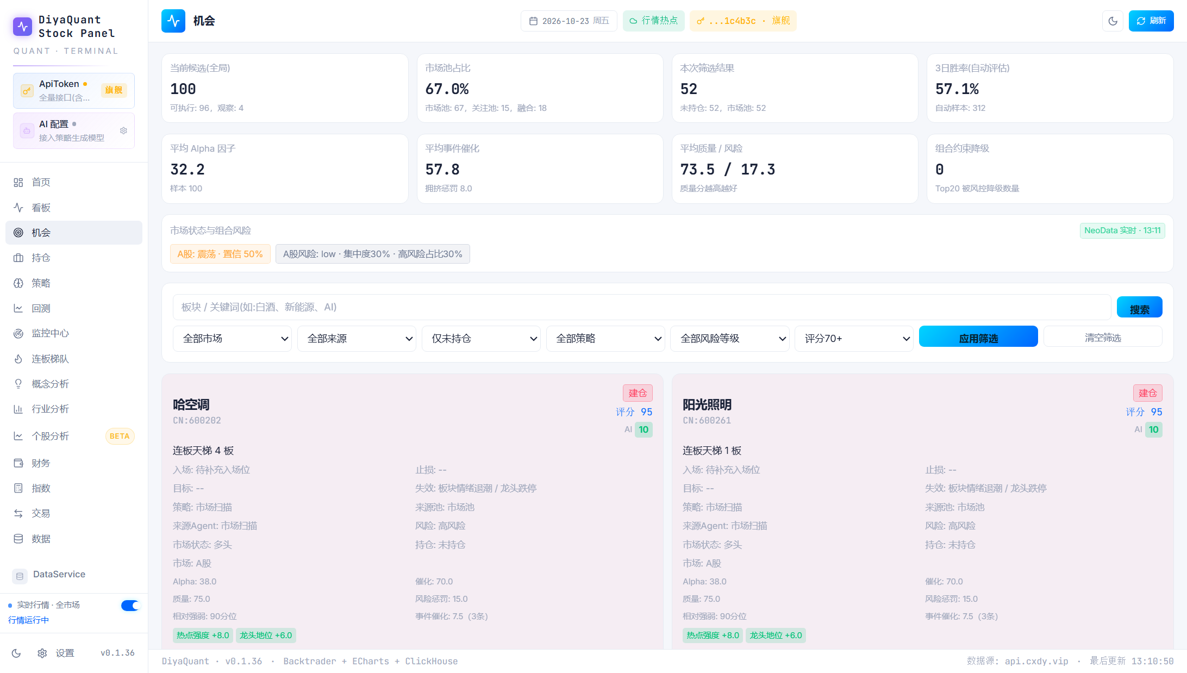The height and width of the screenshot is (673, 1187).
Task: Open 财务 menu item
Action: [x=74, y=463]
